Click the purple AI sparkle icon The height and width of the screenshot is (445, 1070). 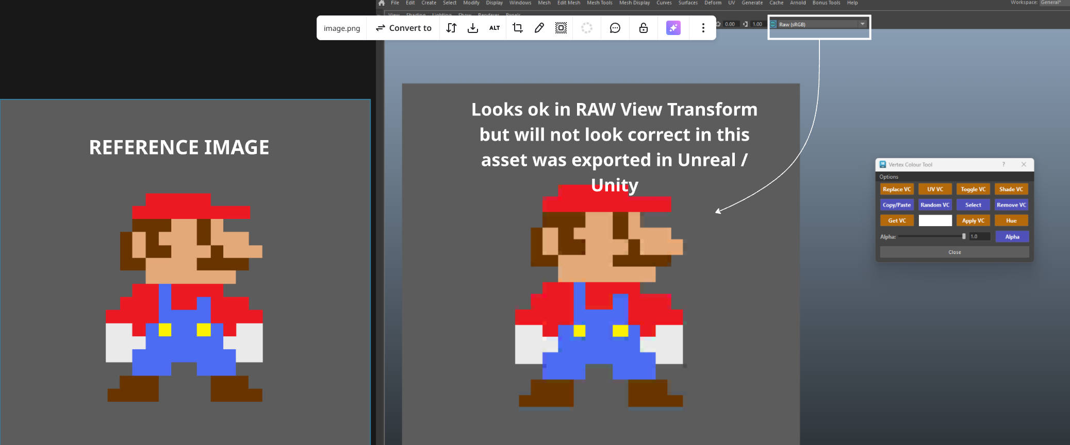[x=673, y=28]
